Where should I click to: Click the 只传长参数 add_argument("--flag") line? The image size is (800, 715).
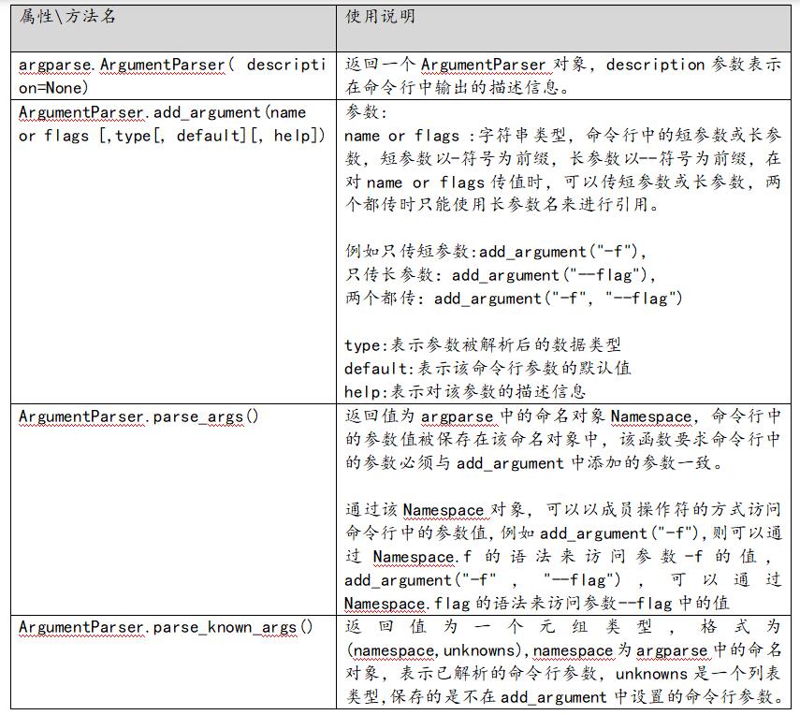(501, 275)
